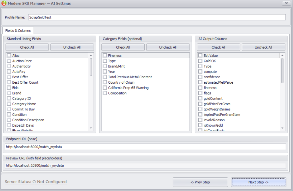Click the AI Output Columns scrollbar thumb
Viewport: 293px width, 191px height.
pyautogui.click(x=282, y=70)
